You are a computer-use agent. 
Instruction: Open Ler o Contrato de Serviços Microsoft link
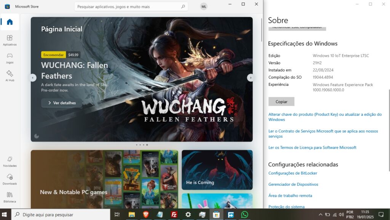tap(323, 134)
